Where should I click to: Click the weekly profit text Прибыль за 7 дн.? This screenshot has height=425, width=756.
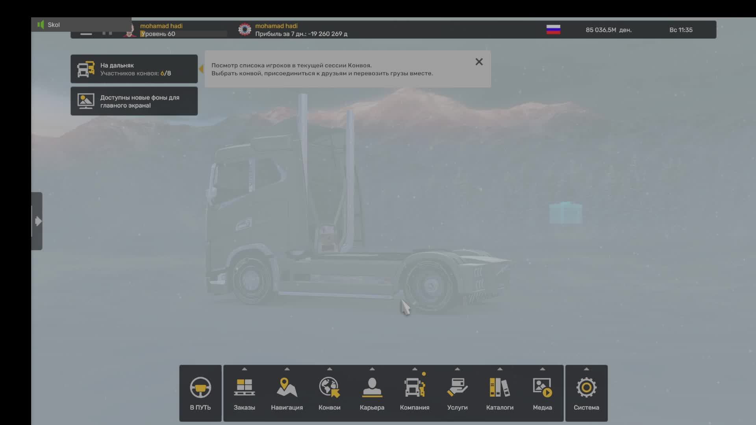click(x=301, y=34)
